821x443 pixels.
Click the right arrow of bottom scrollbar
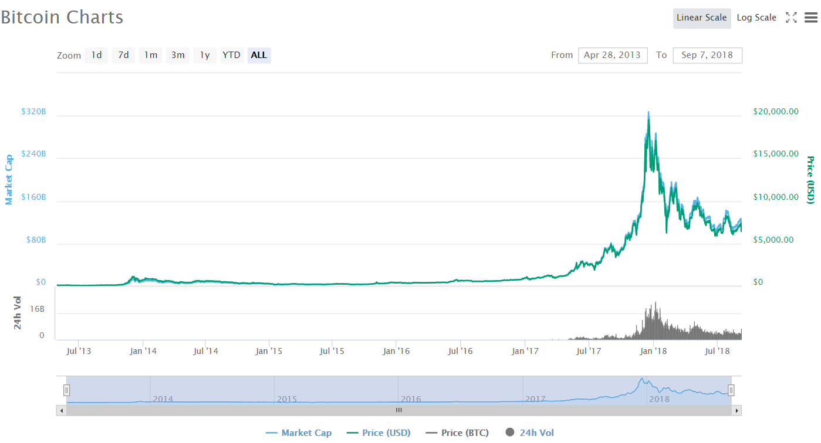[738, 411]
